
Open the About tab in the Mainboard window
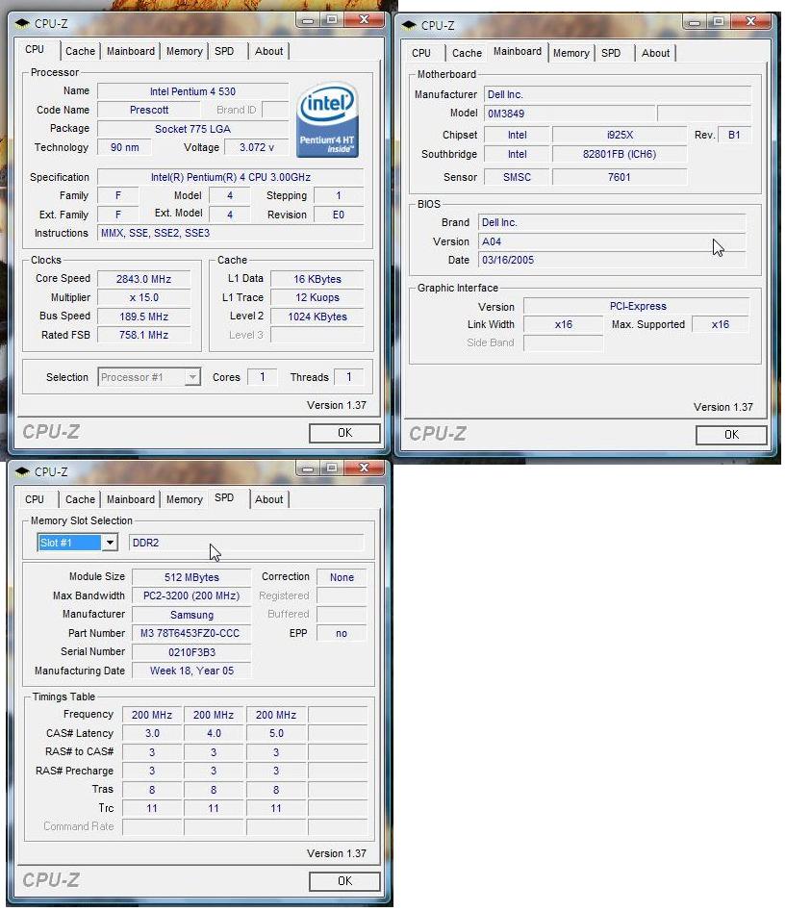point(656,53)
